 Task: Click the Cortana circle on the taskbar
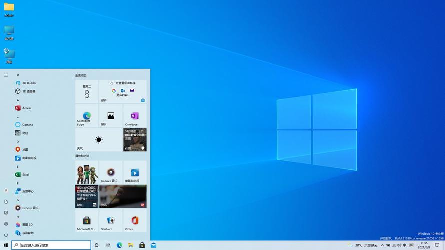(96, 245)
